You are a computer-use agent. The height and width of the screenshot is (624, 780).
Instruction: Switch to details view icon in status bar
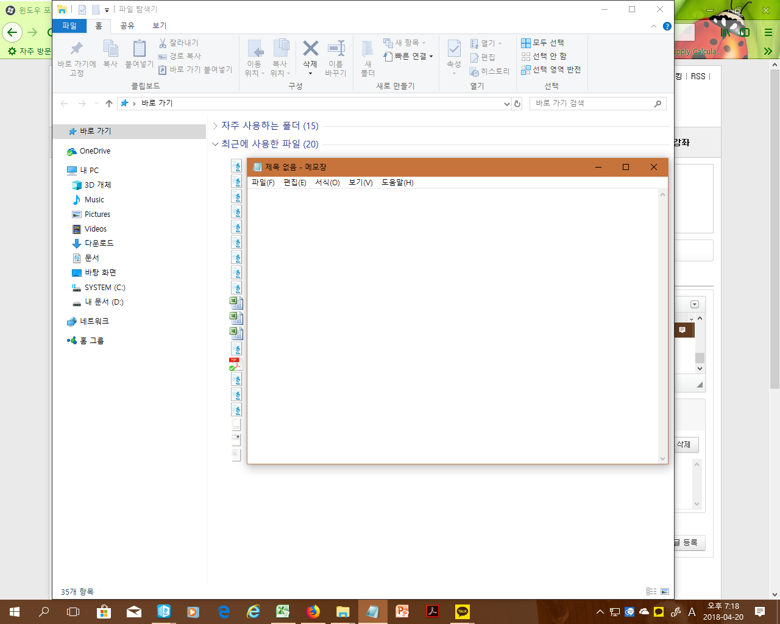point(651,591)
